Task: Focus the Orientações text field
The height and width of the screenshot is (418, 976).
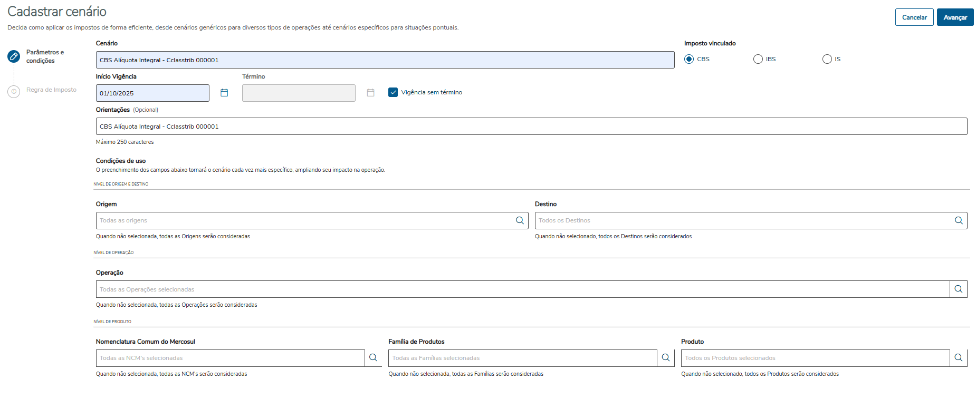Action: 531,127
